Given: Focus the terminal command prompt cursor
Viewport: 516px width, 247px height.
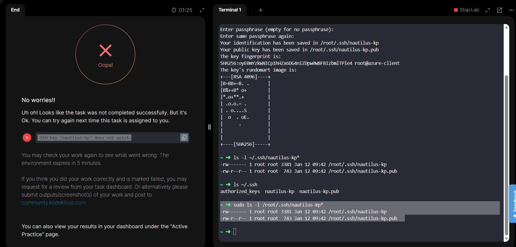Looking at the screenshot, I should pos(235,232).
